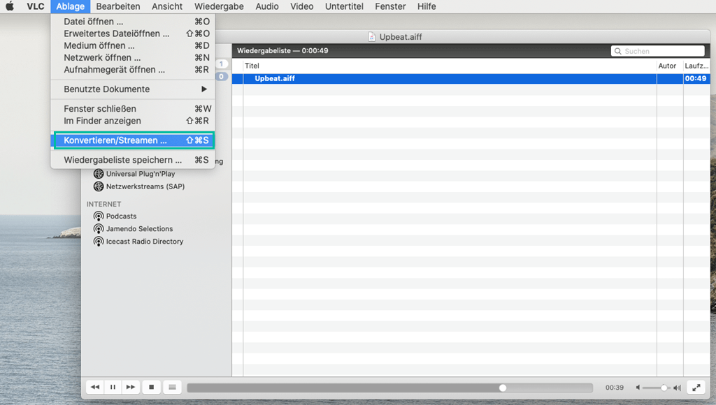Pause playback with the pause button

(x=113, y=388)
